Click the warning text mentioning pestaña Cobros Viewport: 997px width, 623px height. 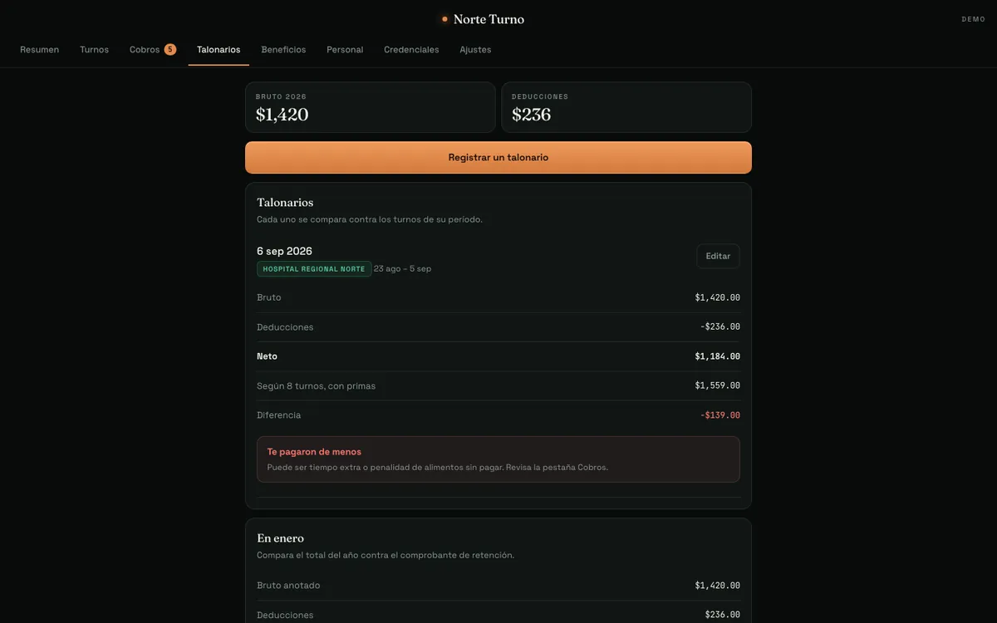point(437,468)
